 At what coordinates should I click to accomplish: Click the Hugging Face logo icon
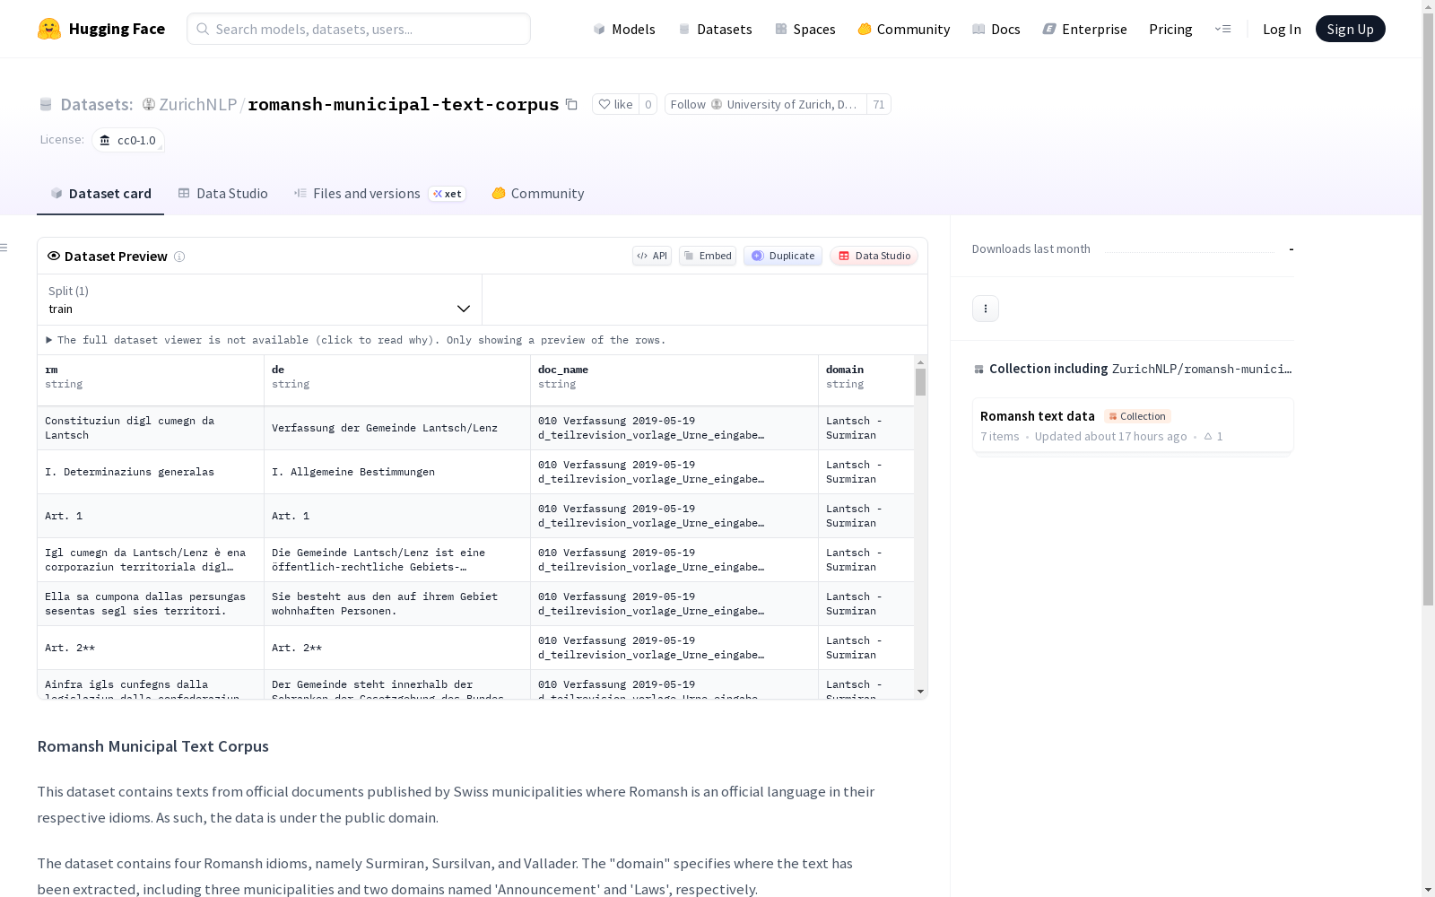pos(49,29)
